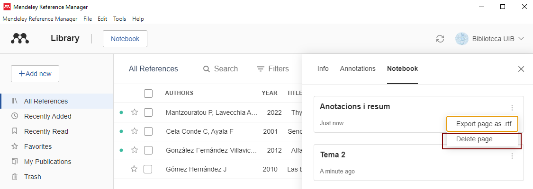
Task: Select author text Gómez Hernández J
Action: pos(196,169)
